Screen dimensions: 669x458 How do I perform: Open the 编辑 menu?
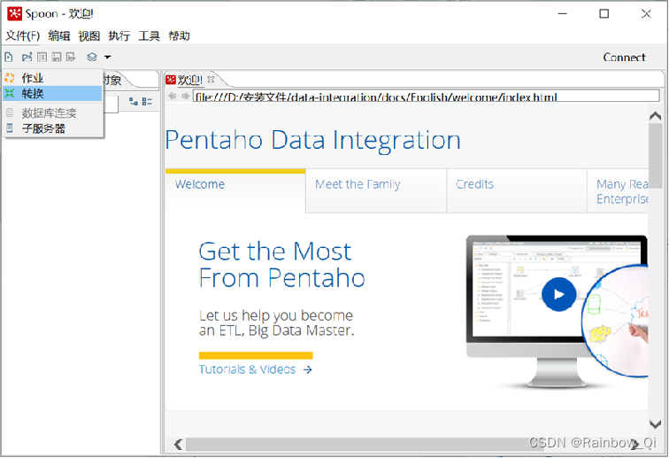59,36
